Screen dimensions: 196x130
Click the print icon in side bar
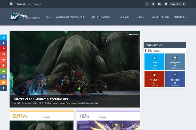pos(4,71)
